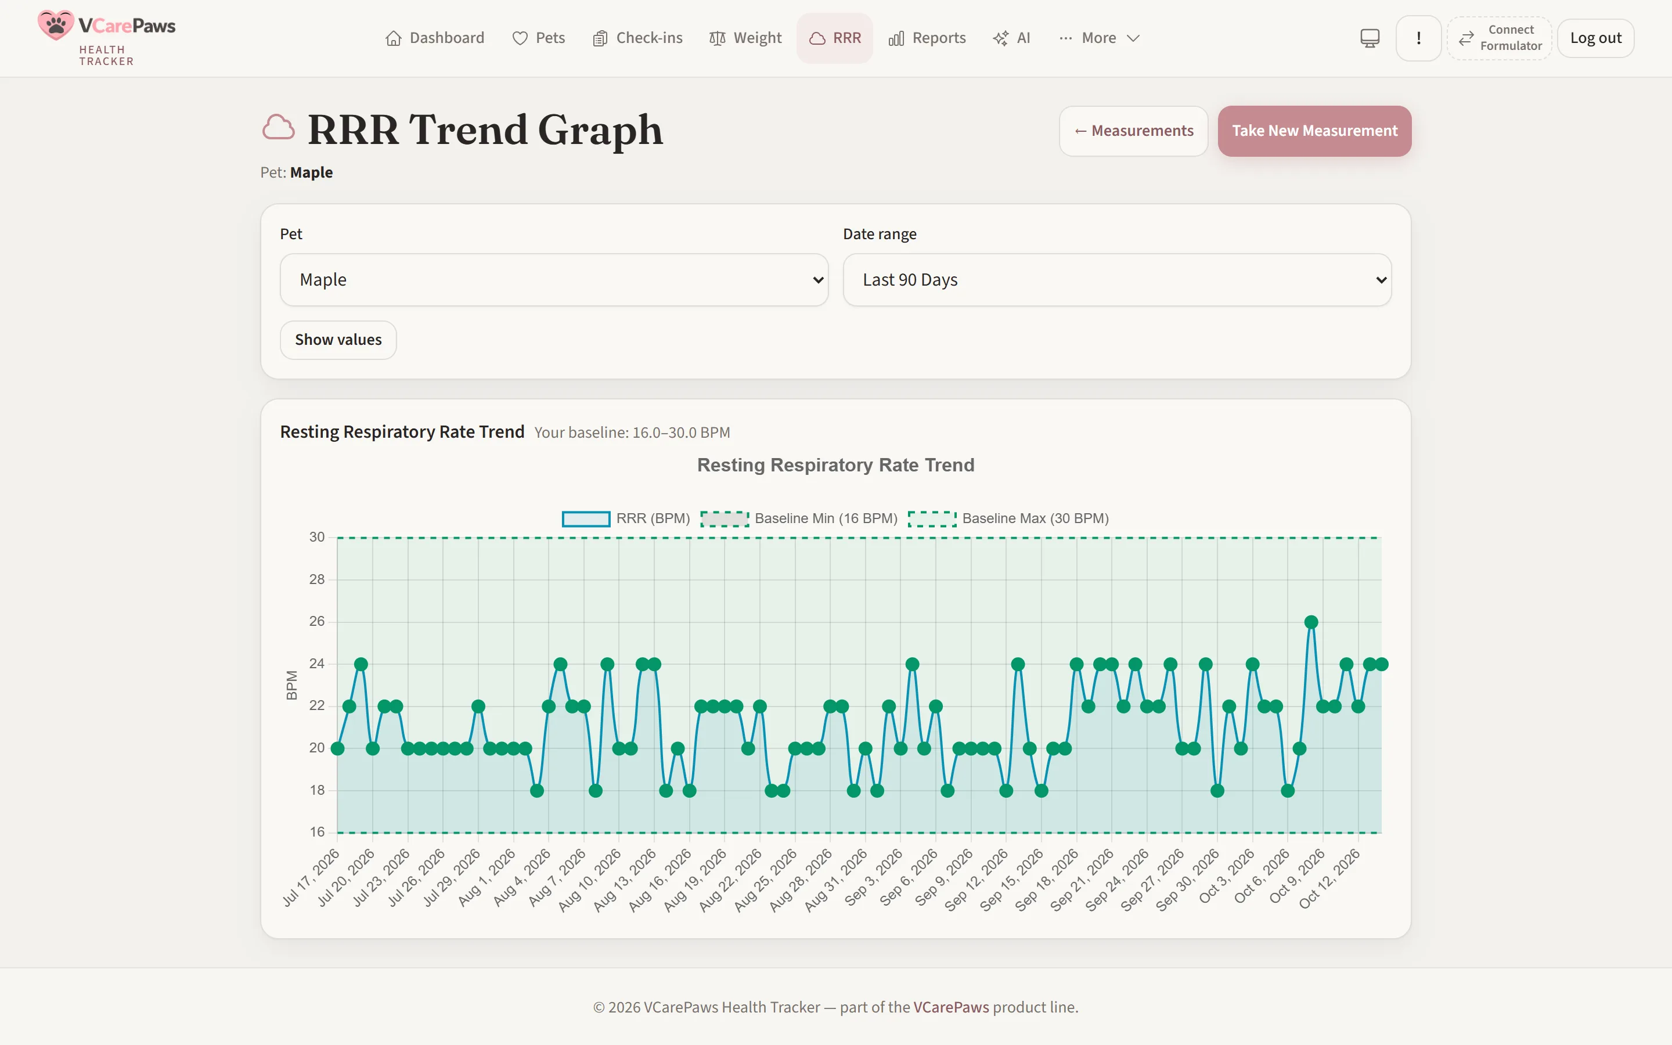This screenshot has height=1045, width=1672.
Task: Open the Date range dropdown
Action: [x=1117, y=280]
